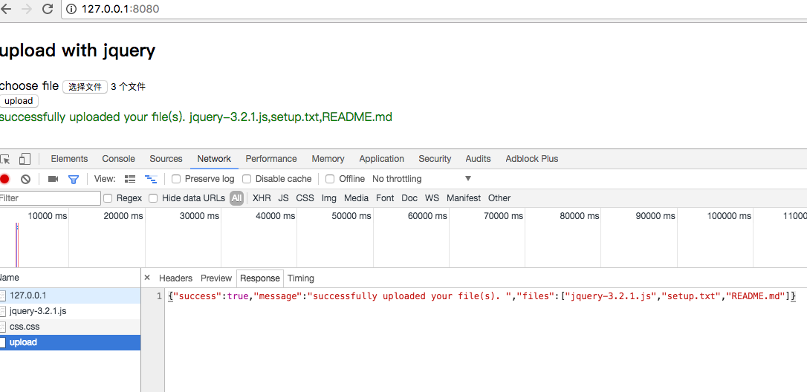Switch to large request rows view icon
The height and width of the screenshot is (392, 807).
(x=130, y=179)
